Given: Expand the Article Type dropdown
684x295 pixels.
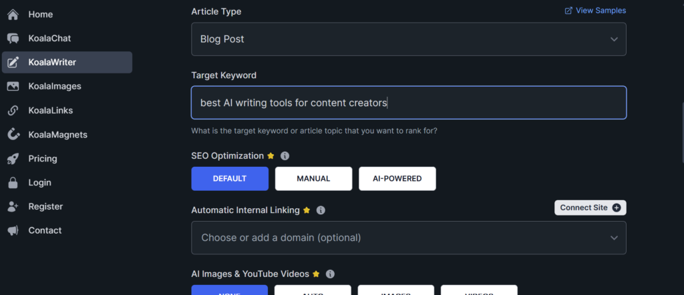Looking at the screenshot, I should (408, 39).
